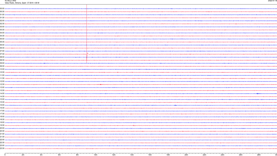This screenshot has width=277, height=156.
Task: Select the 05:00 trace time label
Action: tap(2, 39)
